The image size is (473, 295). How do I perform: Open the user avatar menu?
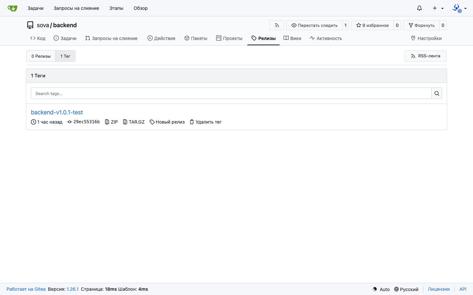(460, 8)
